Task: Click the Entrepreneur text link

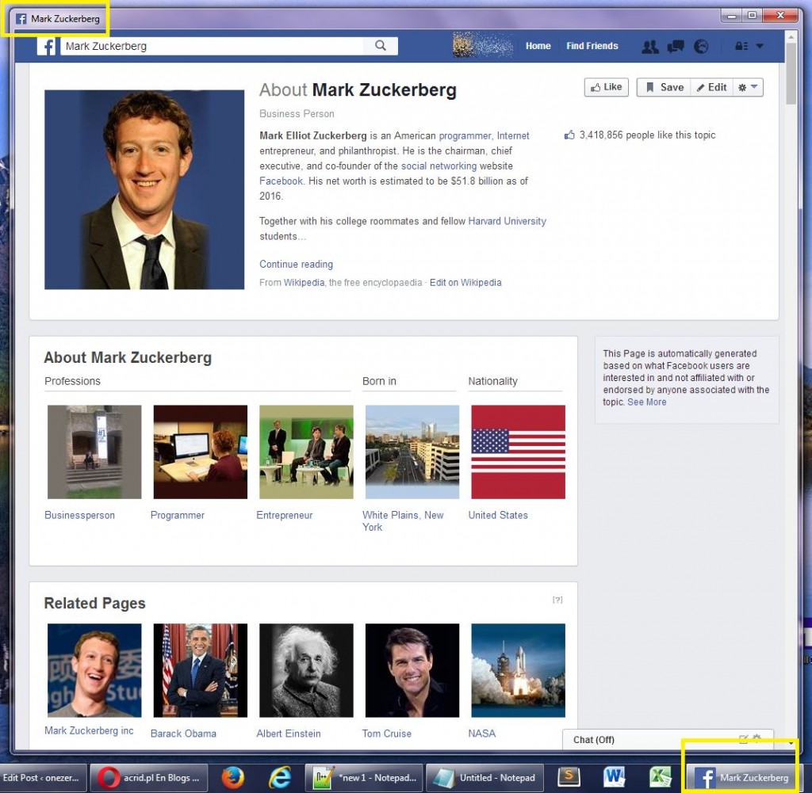Action: point(285,515)
